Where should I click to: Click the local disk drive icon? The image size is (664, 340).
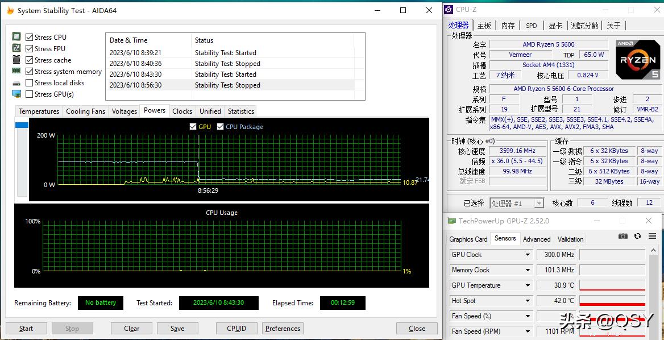[x=16, y=83]
